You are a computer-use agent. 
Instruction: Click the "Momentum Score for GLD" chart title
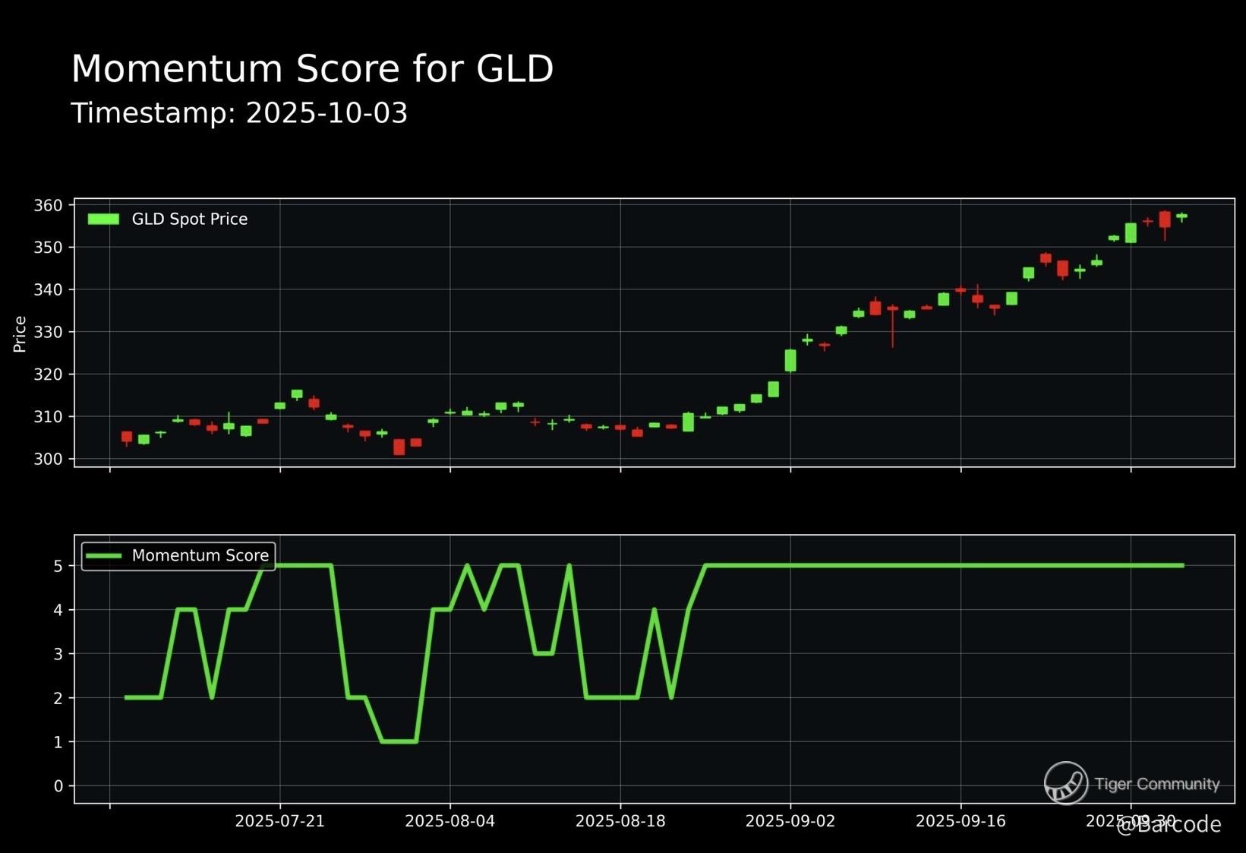[x=312, y=69]
